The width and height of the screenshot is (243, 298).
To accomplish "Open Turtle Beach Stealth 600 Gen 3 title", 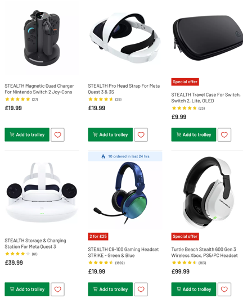I will pos(204,252).
